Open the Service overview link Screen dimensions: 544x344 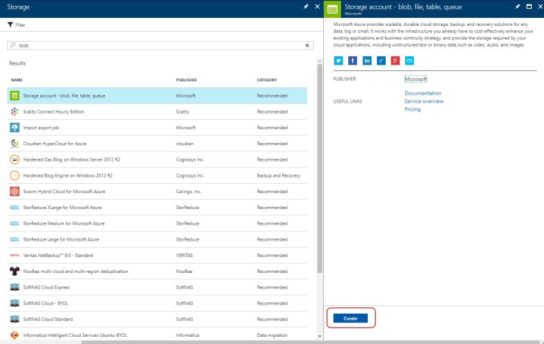(424, 101)
